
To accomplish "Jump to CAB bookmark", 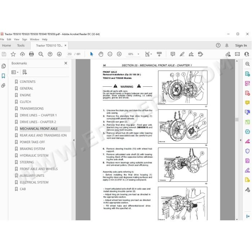I will [x=23, y=189].
